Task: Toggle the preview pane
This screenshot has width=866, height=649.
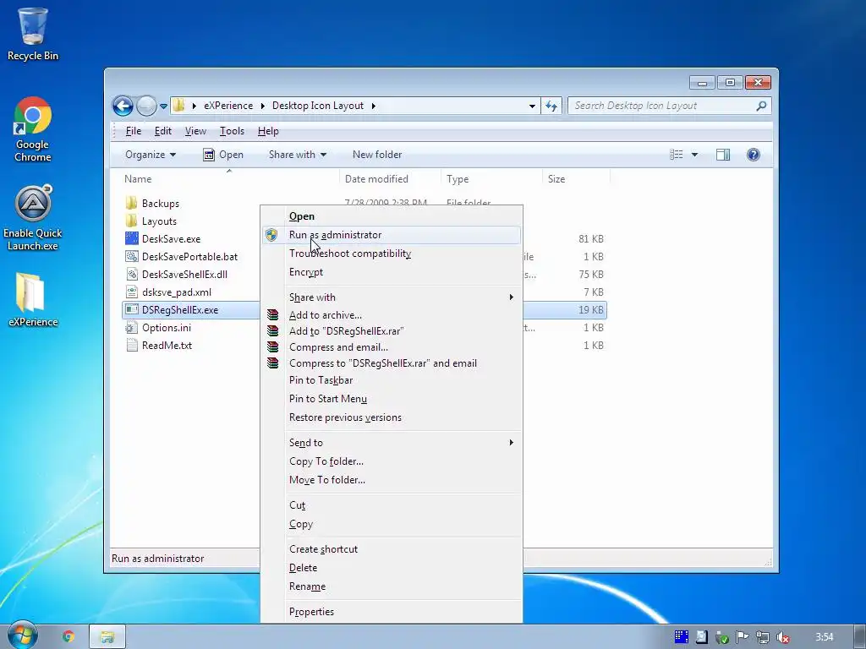Action: [x=723, y=155]
